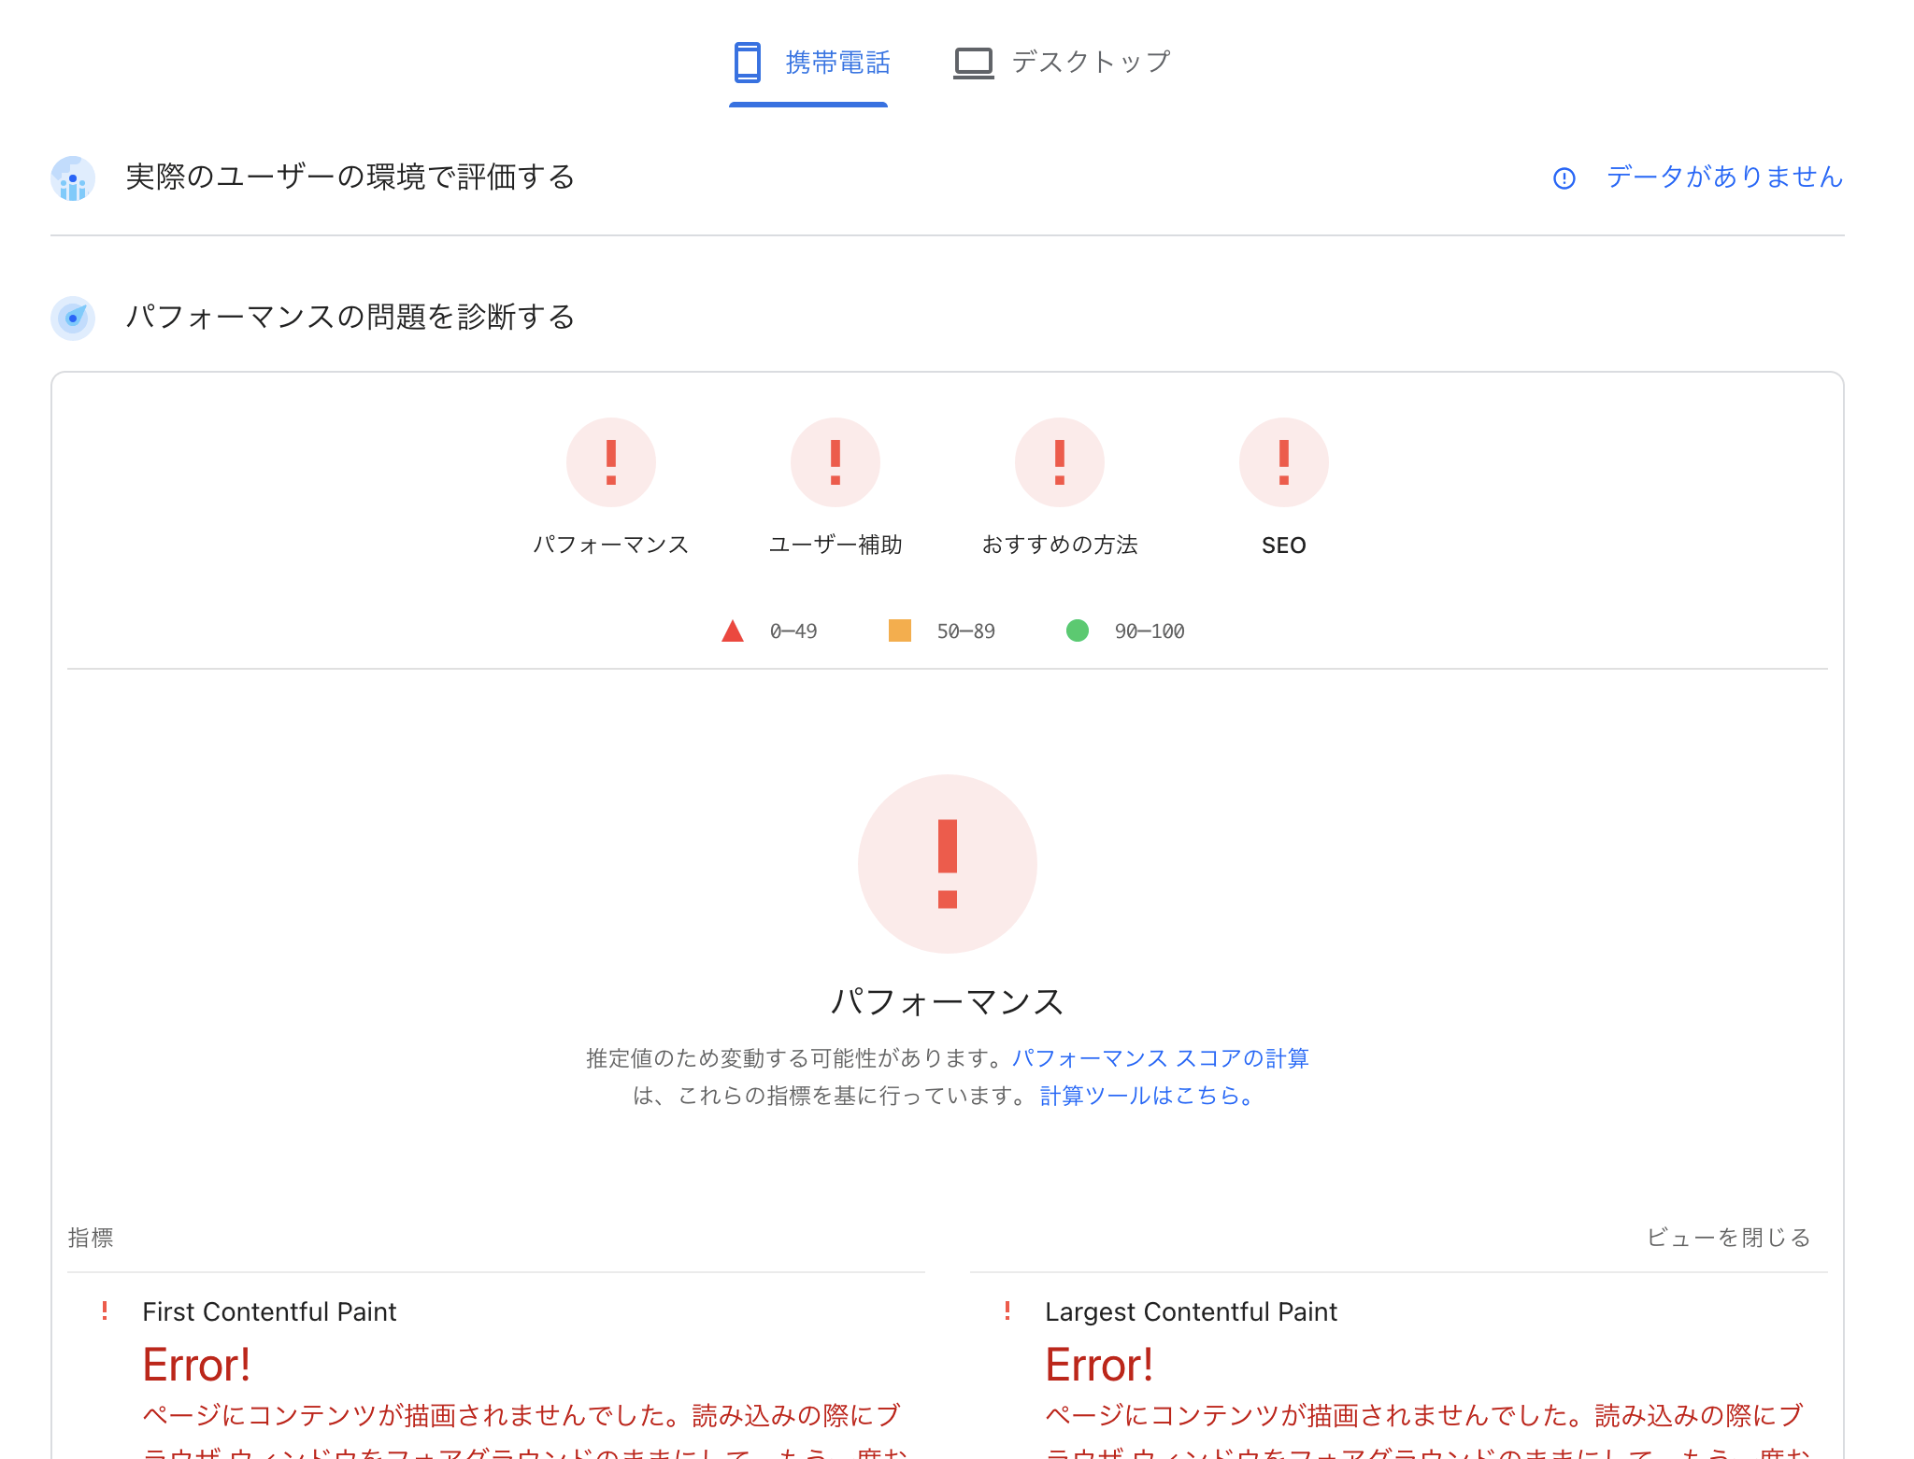
Task: Click the desktop laptop icon in tabs
Action: 973,64
